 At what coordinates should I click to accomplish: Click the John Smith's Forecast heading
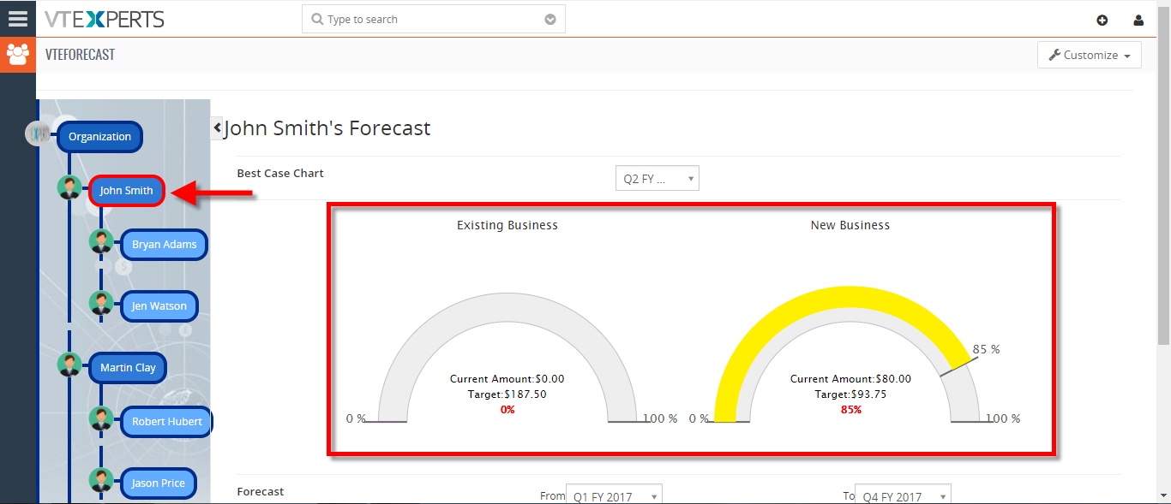click(x=327, y=128)
